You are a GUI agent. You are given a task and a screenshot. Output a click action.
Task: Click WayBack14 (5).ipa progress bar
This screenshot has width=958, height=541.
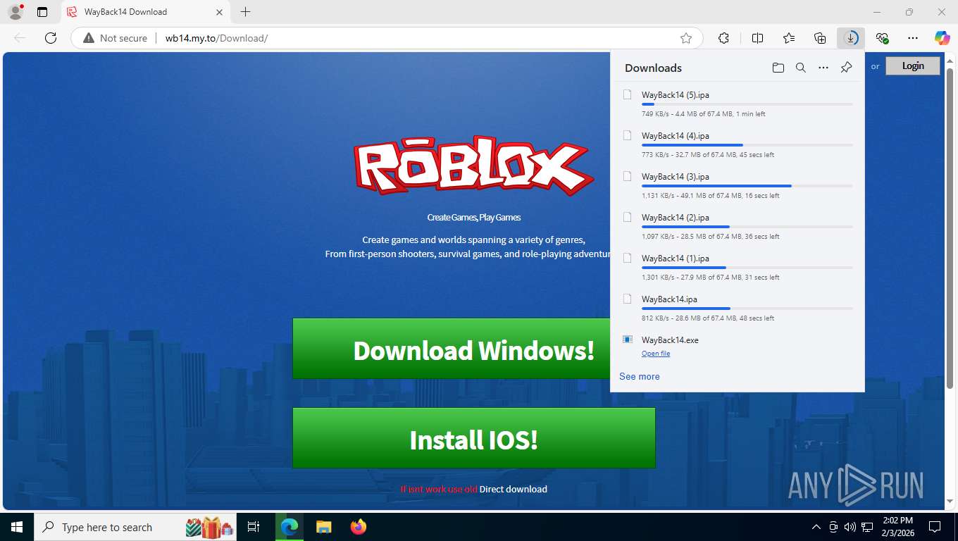[x=747, y=104]
